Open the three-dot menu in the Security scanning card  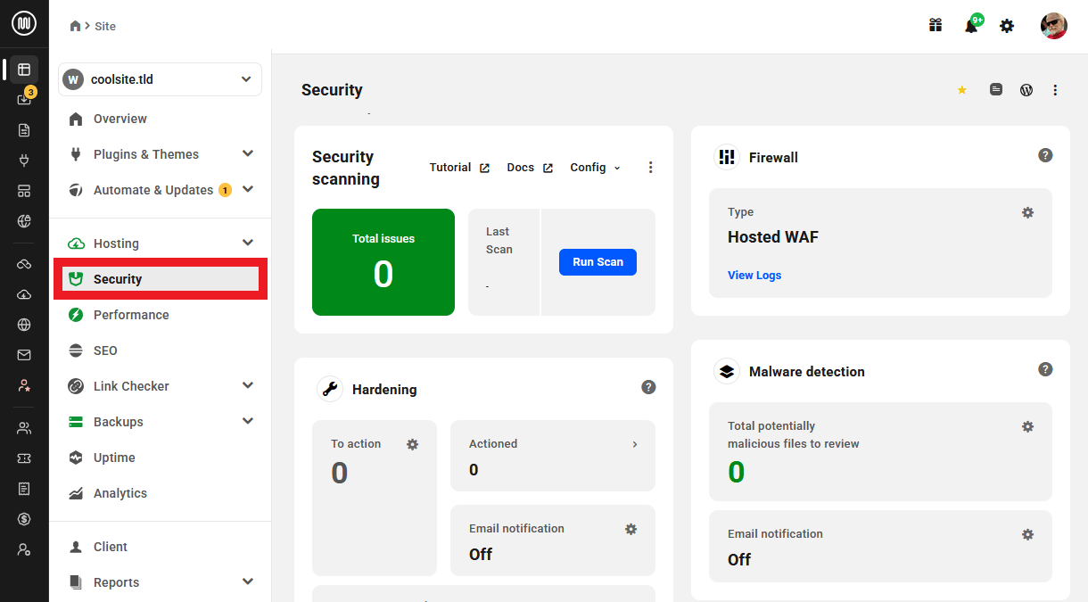coord(651,168)
